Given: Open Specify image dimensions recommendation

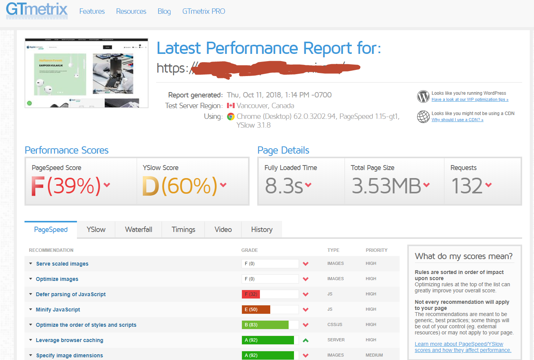Looking at the screenshot, I should click(x=69, y=355).
